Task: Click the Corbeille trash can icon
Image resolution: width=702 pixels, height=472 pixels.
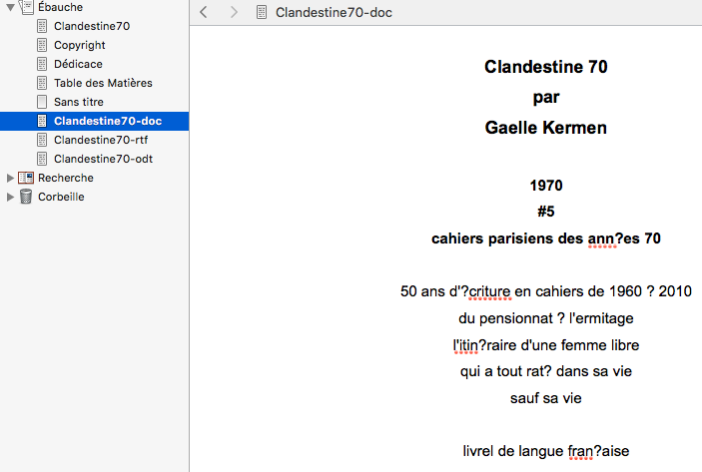Action: tap(26, 197)
